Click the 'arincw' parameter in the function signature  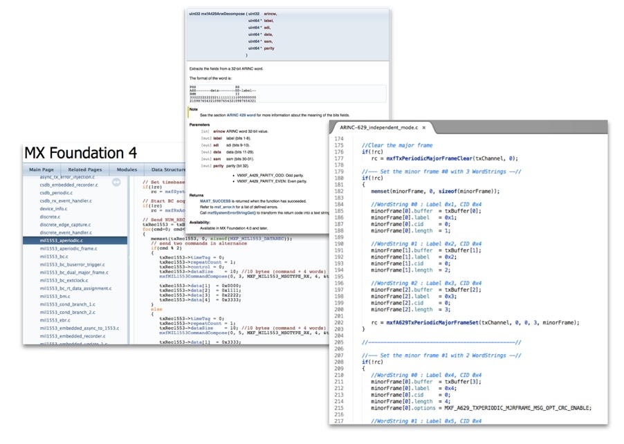tap(270, 14)
